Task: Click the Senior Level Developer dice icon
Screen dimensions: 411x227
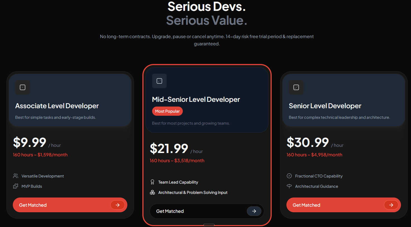Action: [296, 87]
